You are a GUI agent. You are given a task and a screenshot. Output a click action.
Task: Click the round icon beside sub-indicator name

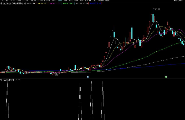(1, 80)
